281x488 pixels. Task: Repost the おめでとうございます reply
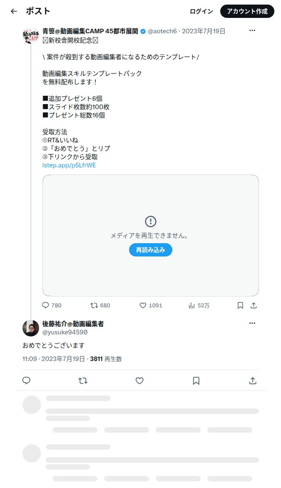(83, 380)
